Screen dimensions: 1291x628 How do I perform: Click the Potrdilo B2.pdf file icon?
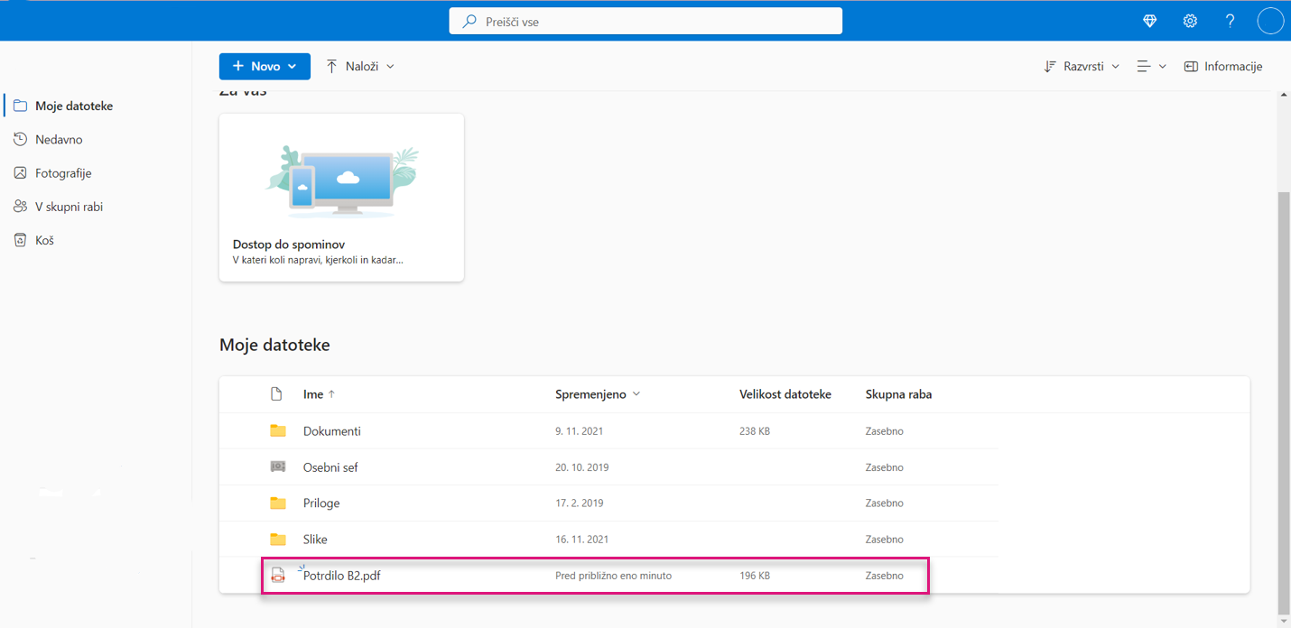point(278,576)
